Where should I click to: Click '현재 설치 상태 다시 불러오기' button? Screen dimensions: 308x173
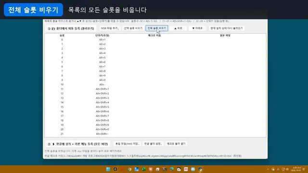click(227, 28)
